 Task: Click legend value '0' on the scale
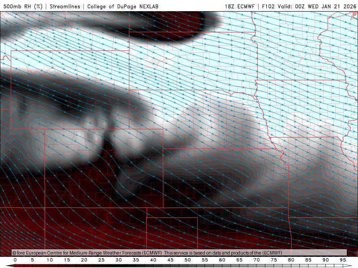[15, 260]
